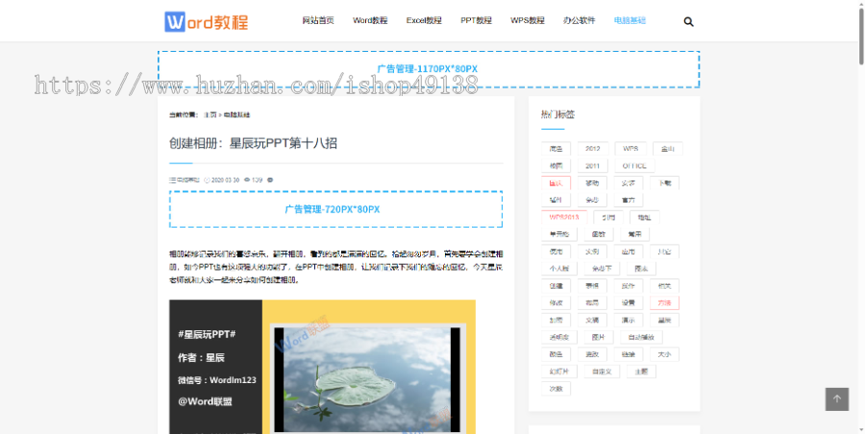This screenshot has height=434, width=865.
Task: Click the 自定义 tag
Action: (602, 372)
